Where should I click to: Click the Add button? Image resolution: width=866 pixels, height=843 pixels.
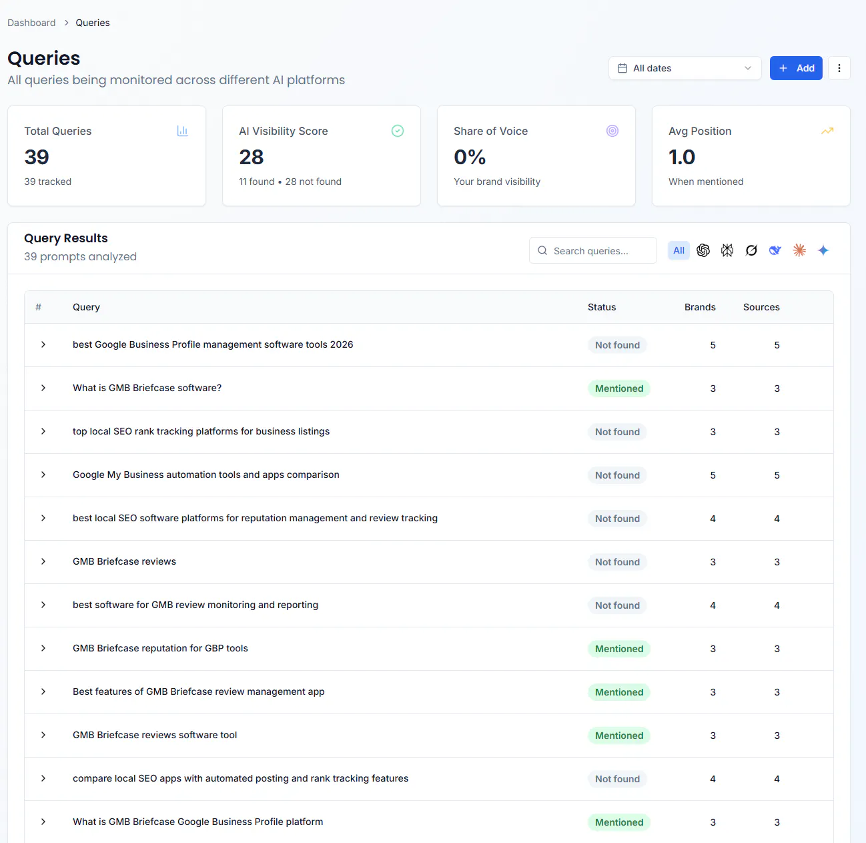[796, 68]
